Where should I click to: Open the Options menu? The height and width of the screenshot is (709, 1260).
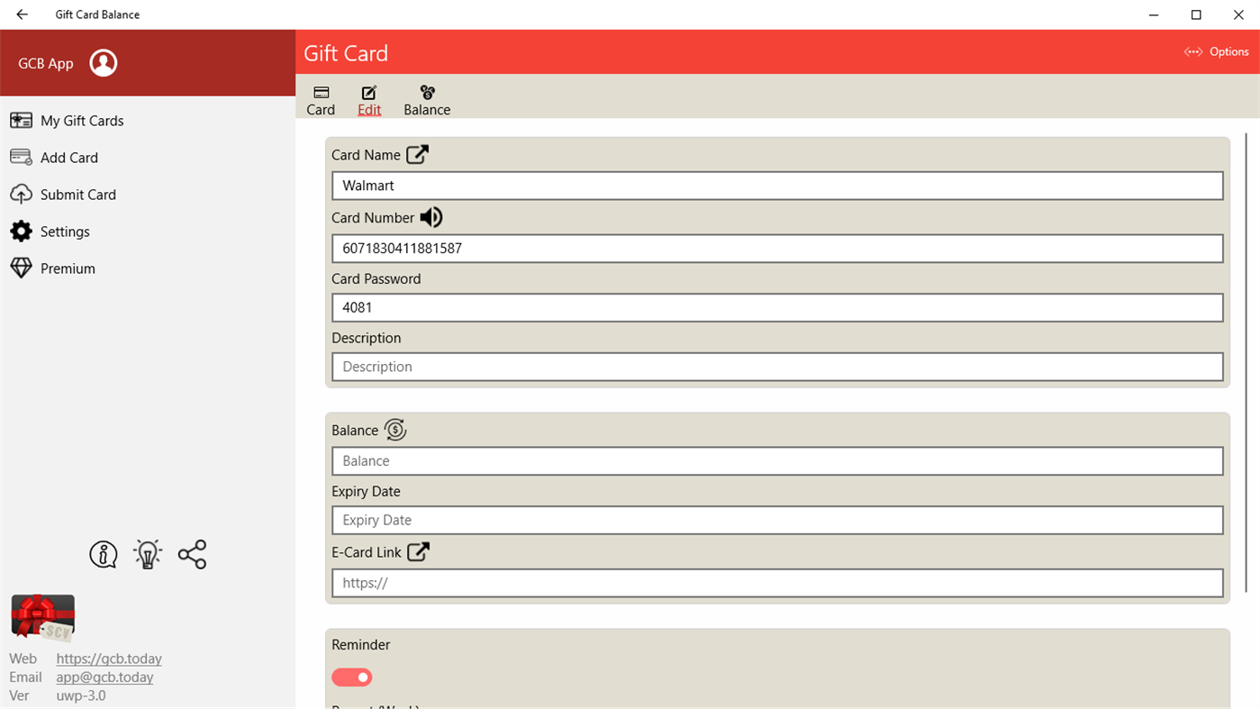pos(1216,51)
